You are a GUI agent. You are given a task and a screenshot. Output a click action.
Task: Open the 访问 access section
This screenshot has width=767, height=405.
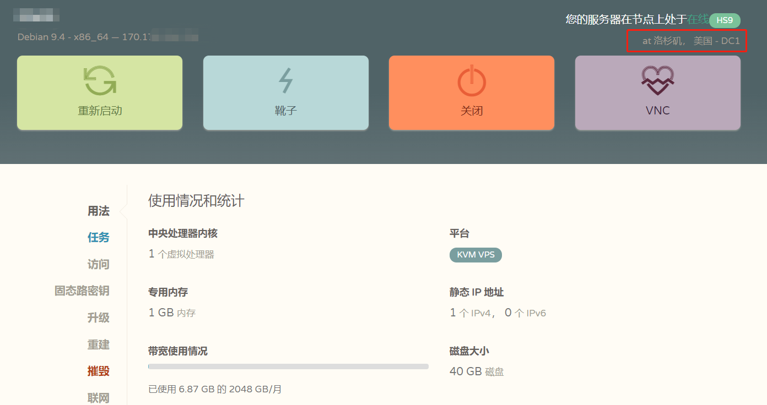point(99,264)
